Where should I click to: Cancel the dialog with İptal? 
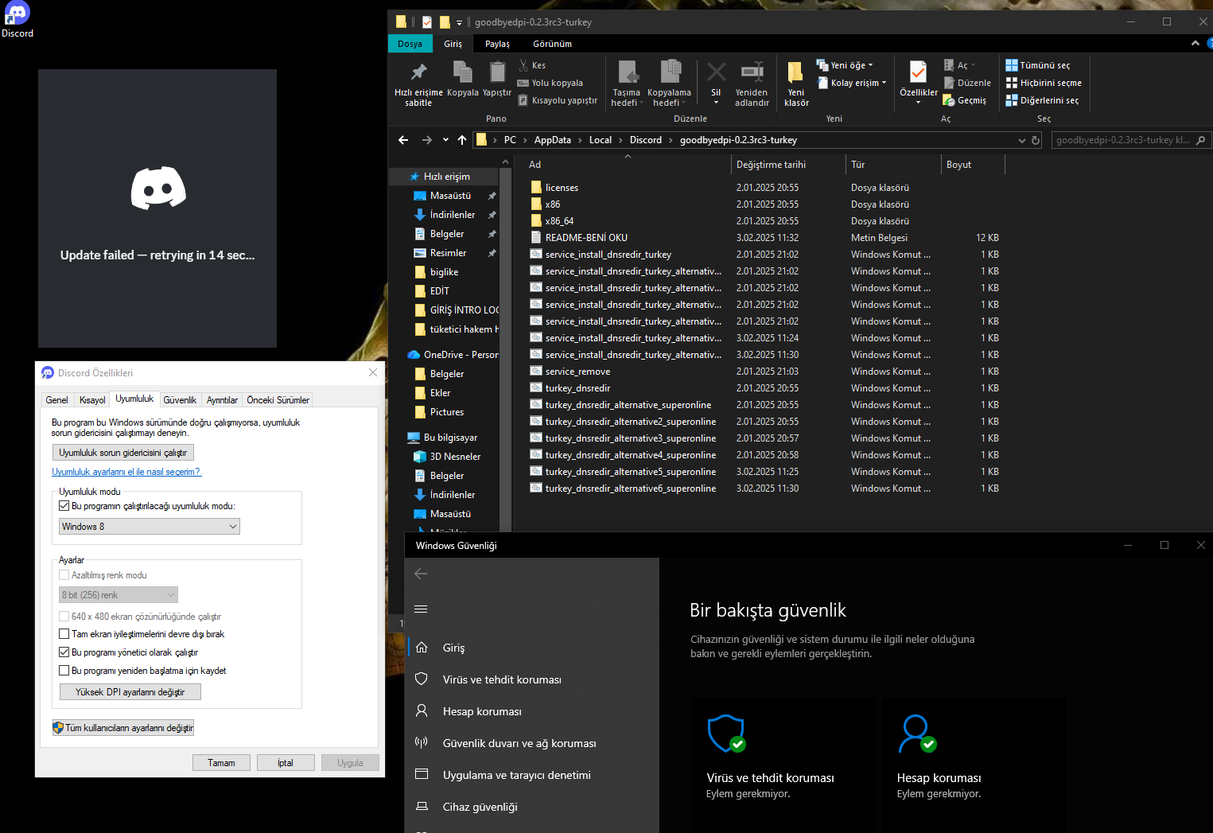point(286,763)
